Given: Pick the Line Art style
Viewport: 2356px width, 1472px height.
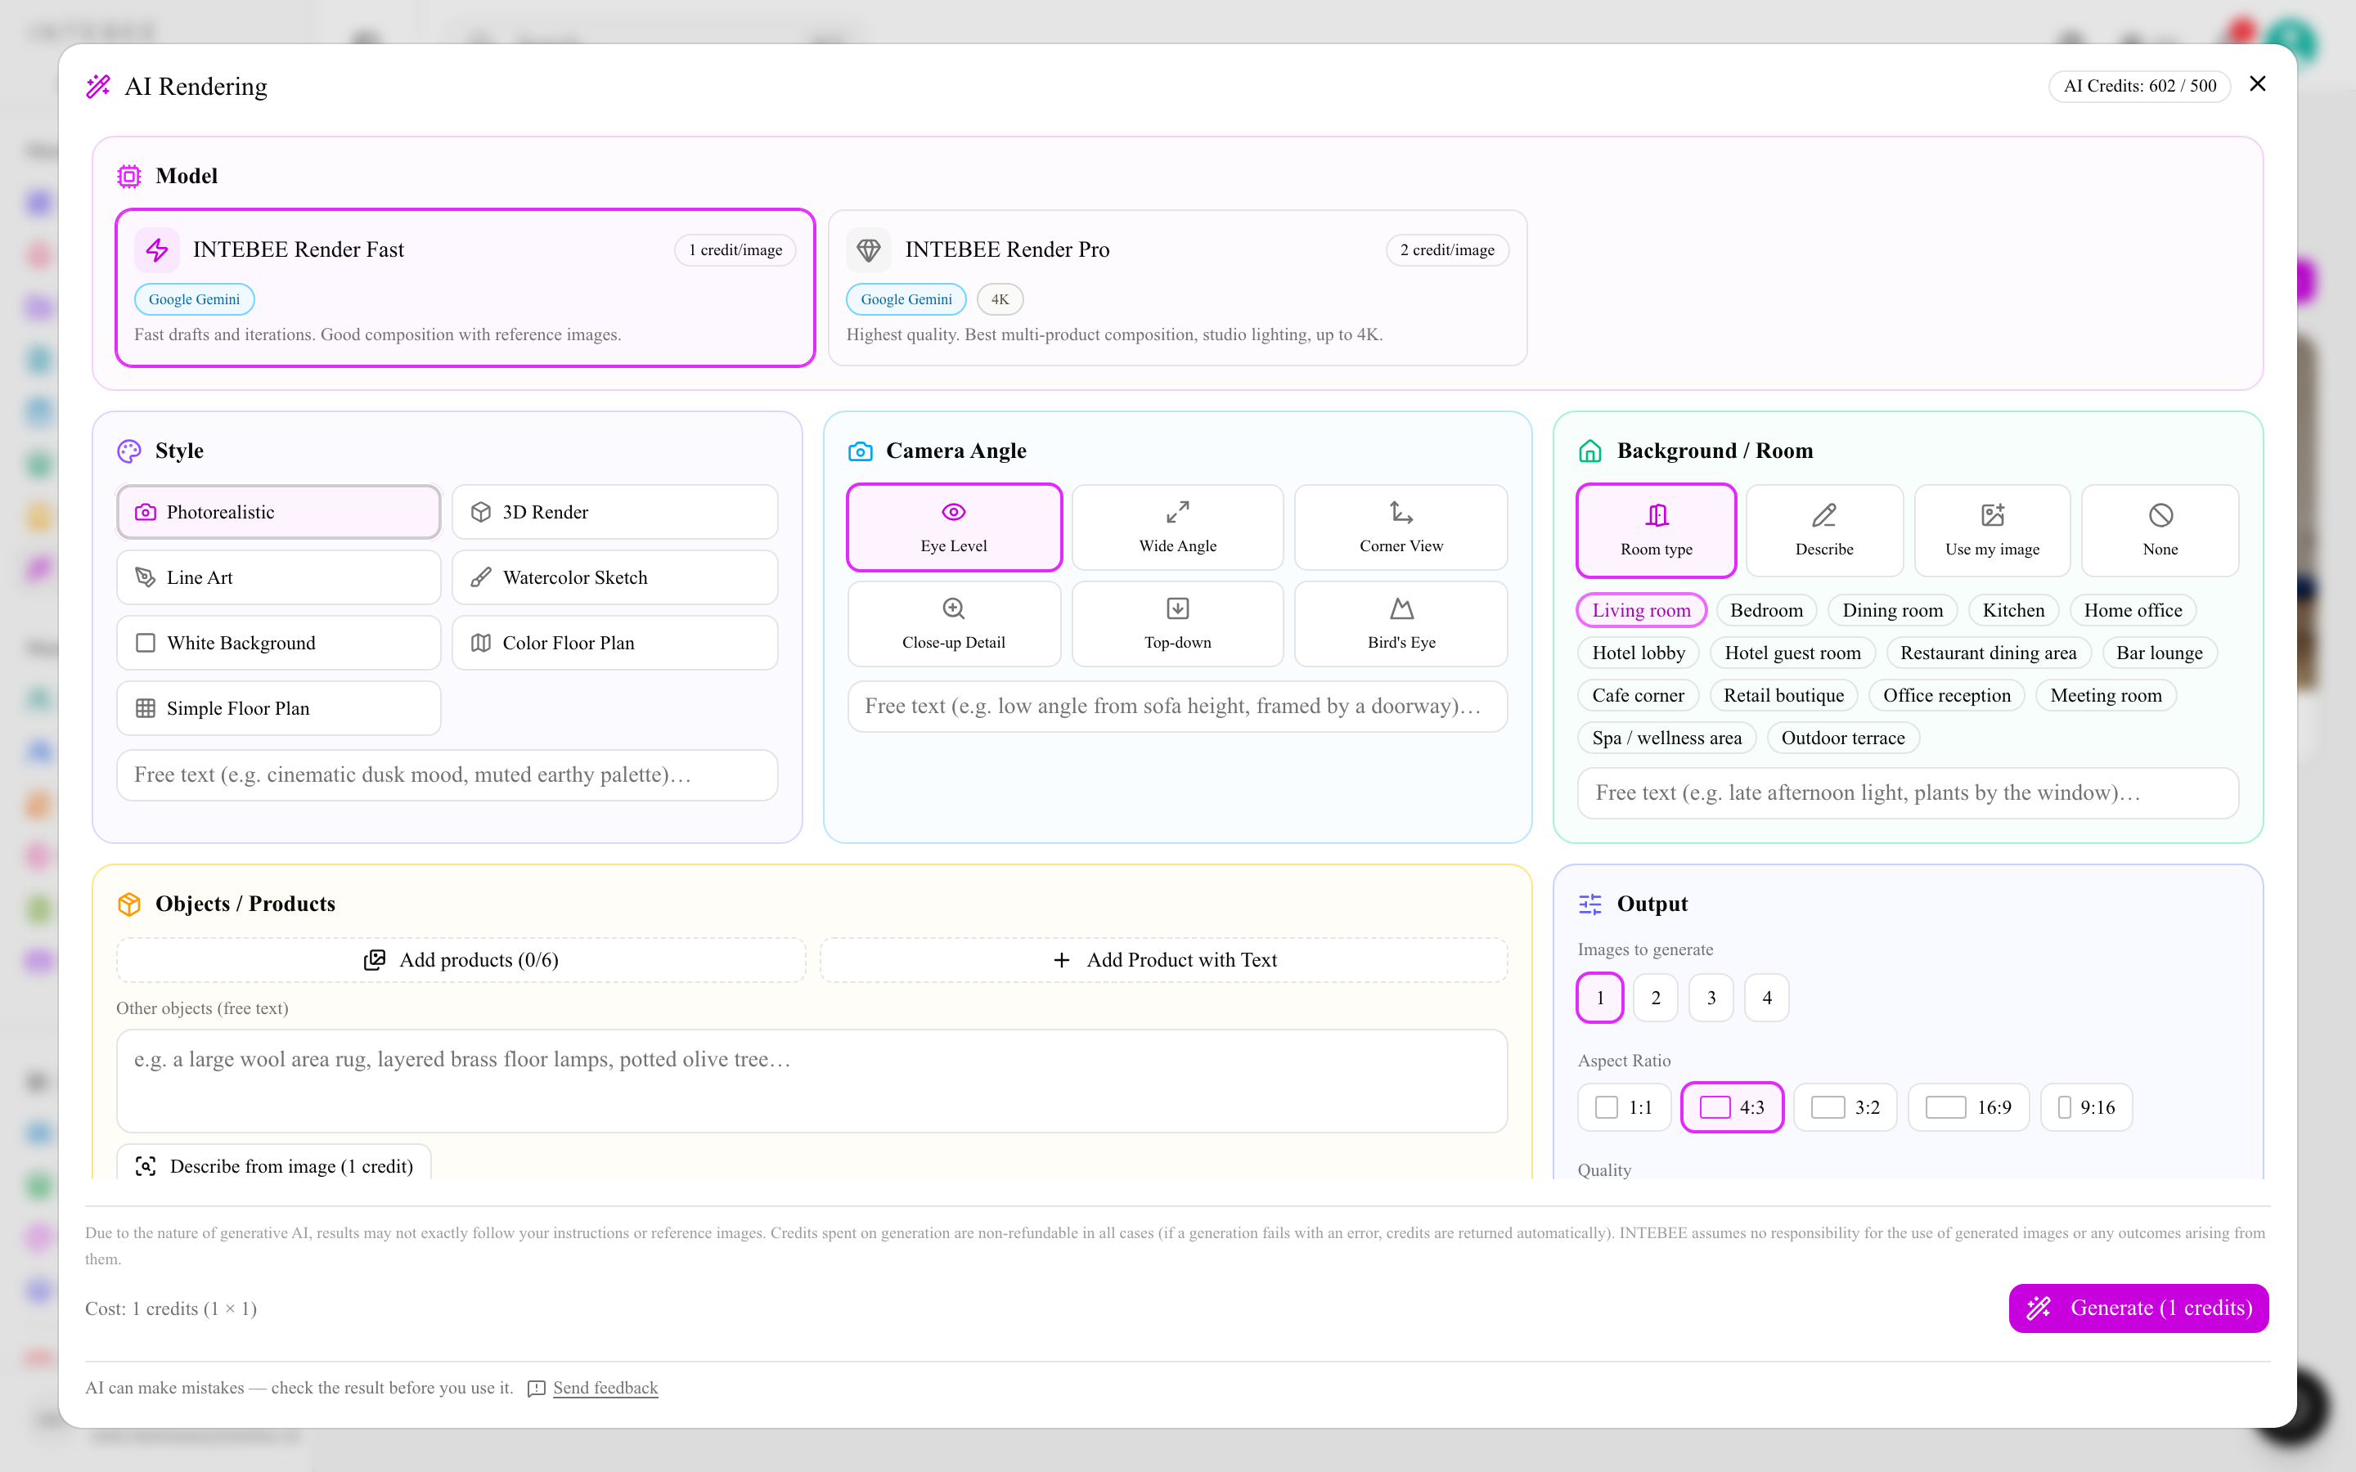Looking at the screenshot, I should 278,577.
